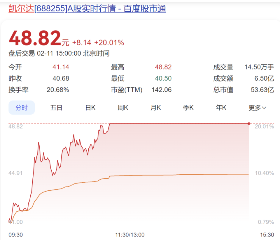
Task: Click the current price 48.82元
Action: pos(39,38)
